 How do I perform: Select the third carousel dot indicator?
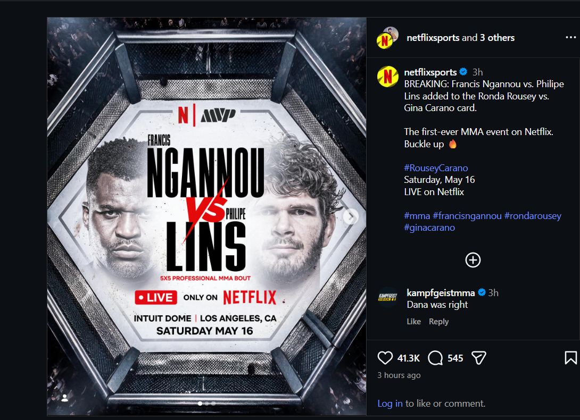(213, 404)
